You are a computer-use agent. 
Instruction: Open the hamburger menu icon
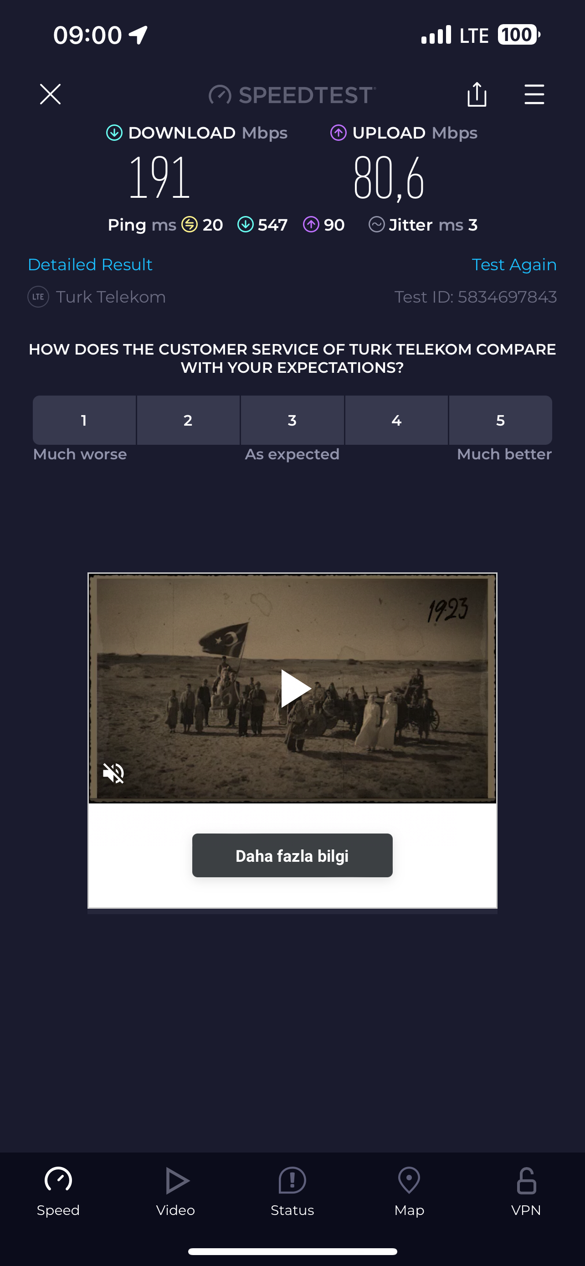[534, 94]
